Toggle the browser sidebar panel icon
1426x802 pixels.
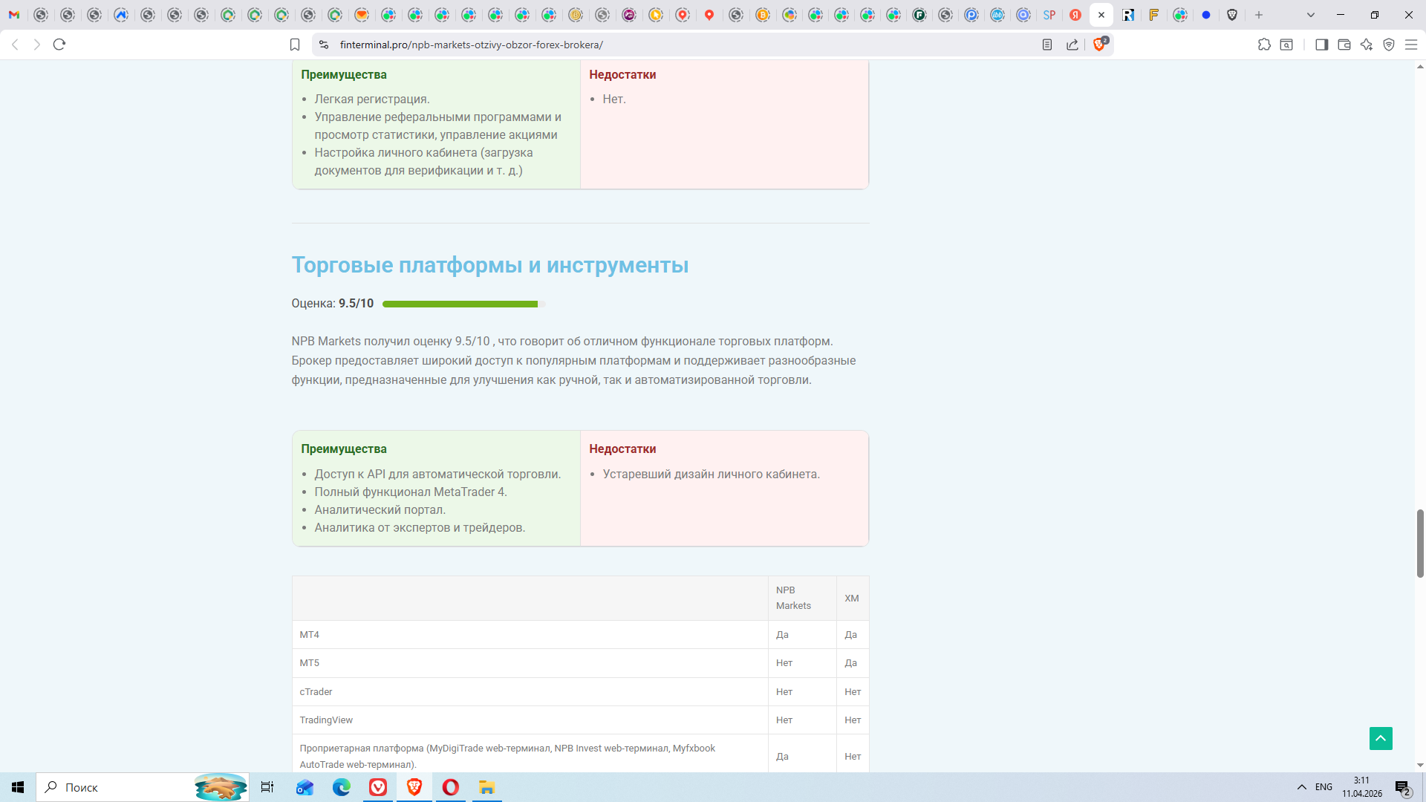(1321, 45)
